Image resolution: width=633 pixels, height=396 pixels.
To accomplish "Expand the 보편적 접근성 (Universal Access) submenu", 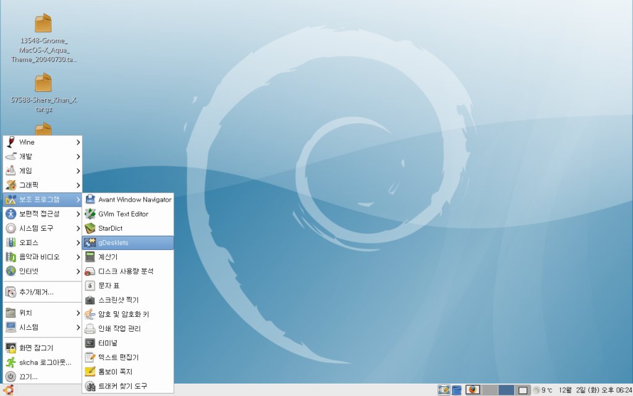I will tap(43, 214).
